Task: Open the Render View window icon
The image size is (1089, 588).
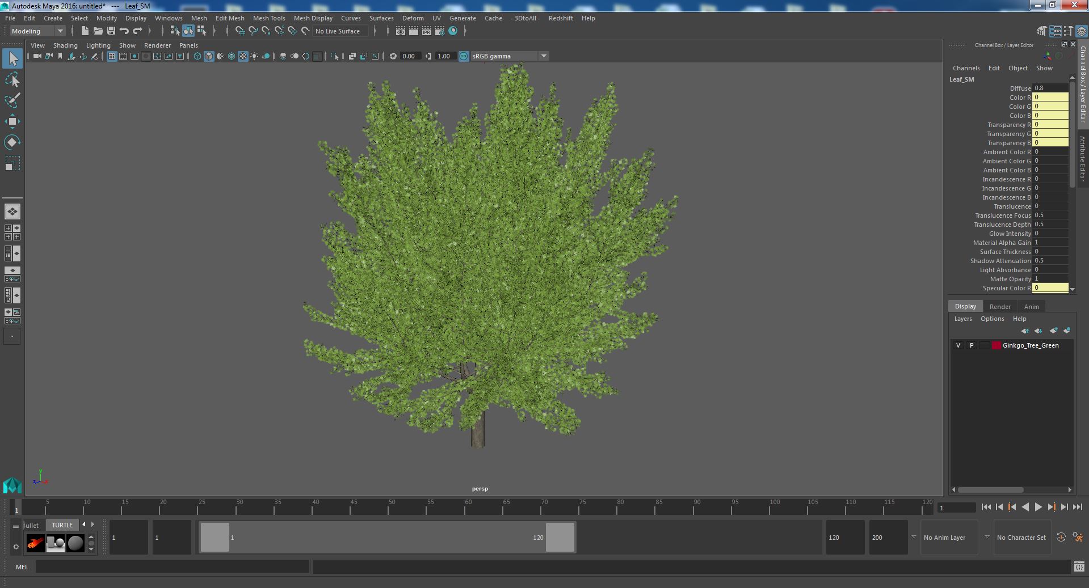Action: point(401,31)
